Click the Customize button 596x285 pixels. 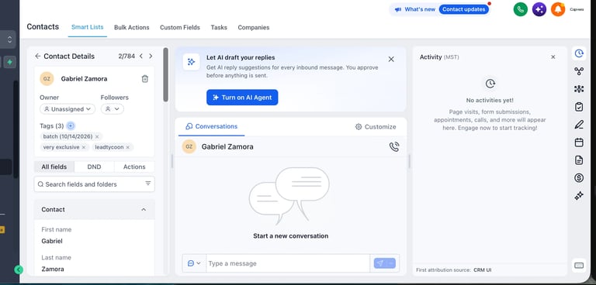point(376,127)
